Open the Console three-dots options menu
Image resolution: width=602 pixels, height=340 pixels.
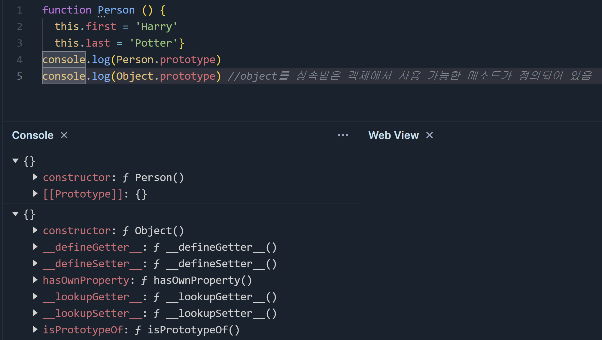(343, 135)
